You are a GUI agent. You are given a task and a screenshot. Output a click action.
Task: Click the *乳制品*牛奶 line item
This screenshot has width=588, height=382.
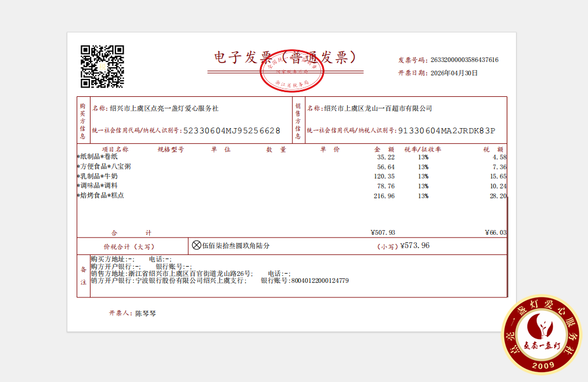(98, 176)
